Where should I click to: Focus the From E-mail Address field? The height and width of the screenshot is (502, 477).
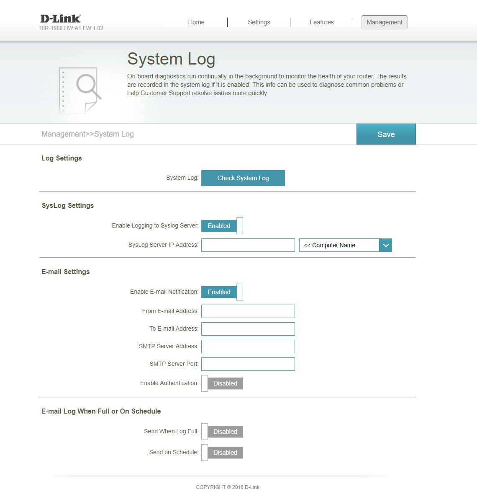(x=248, y=311)
